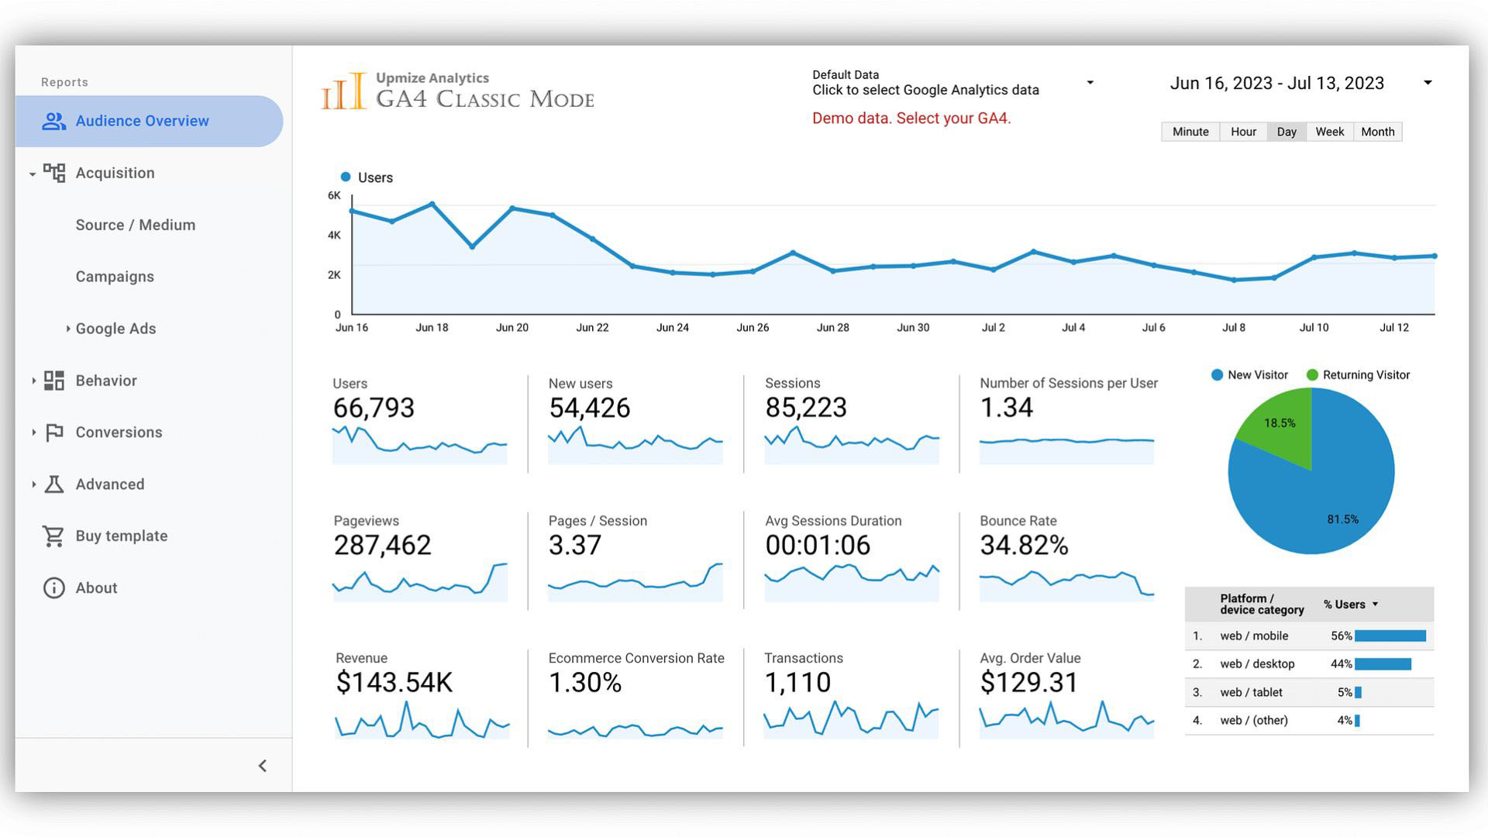Image resolution: width=1488 pixels, height=837 pixels.
Task: Click the Acquisition sidebar icon
Action: click(54, 173)
